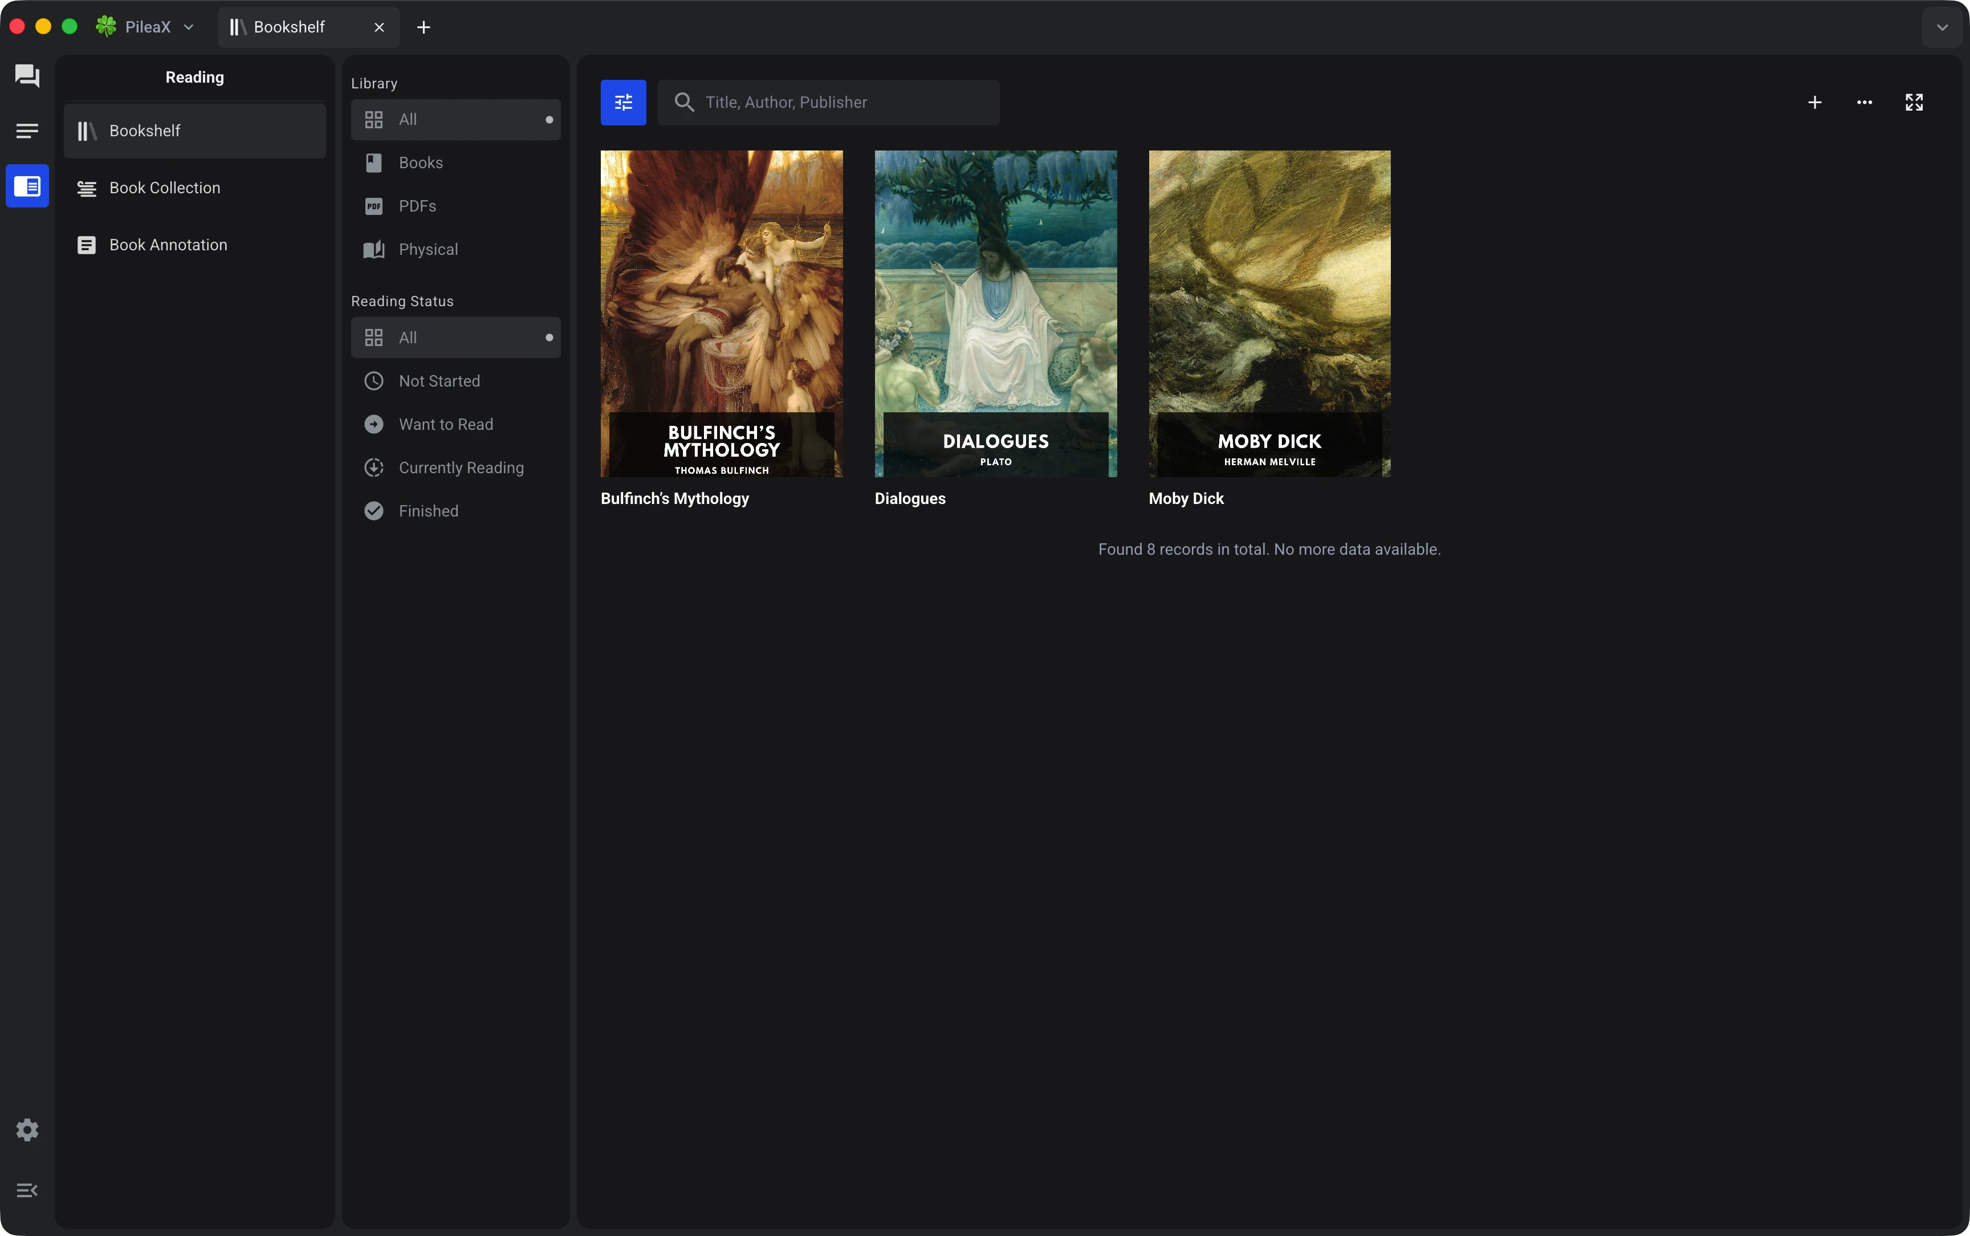Image resolution: width=1970 pixels, height=1236 pixels.
Task: Open settings gear icon
Action: click(x=27, y=1129)
